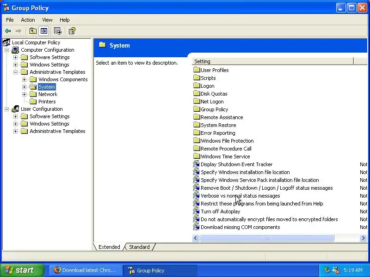The image size is (370, 277).
Task: Click the Disk Quotas folder icon
Action: point(197,94)
